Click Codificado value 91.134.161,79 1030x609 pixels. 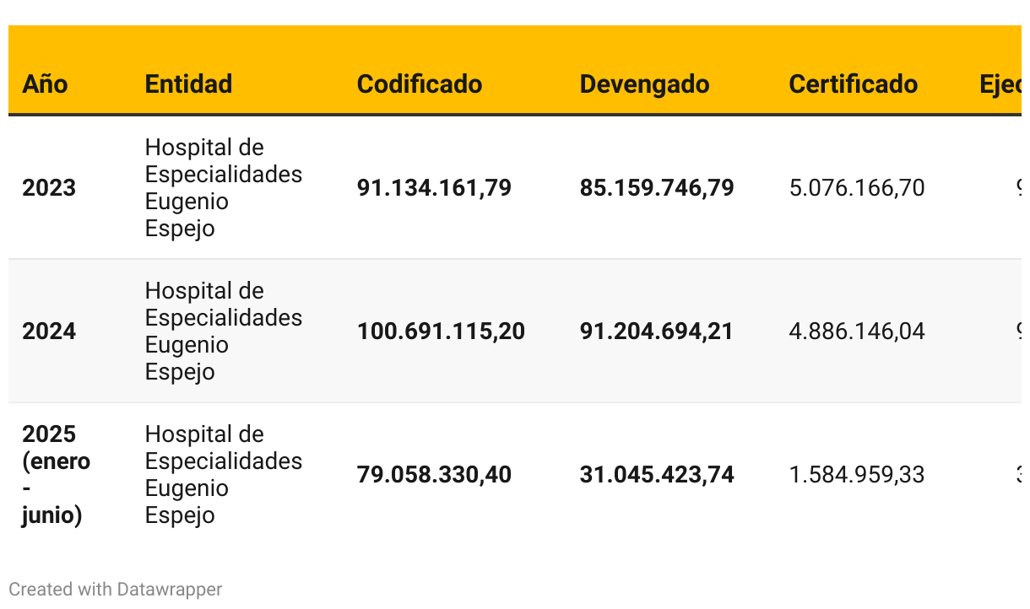click(x=434, y=187)
